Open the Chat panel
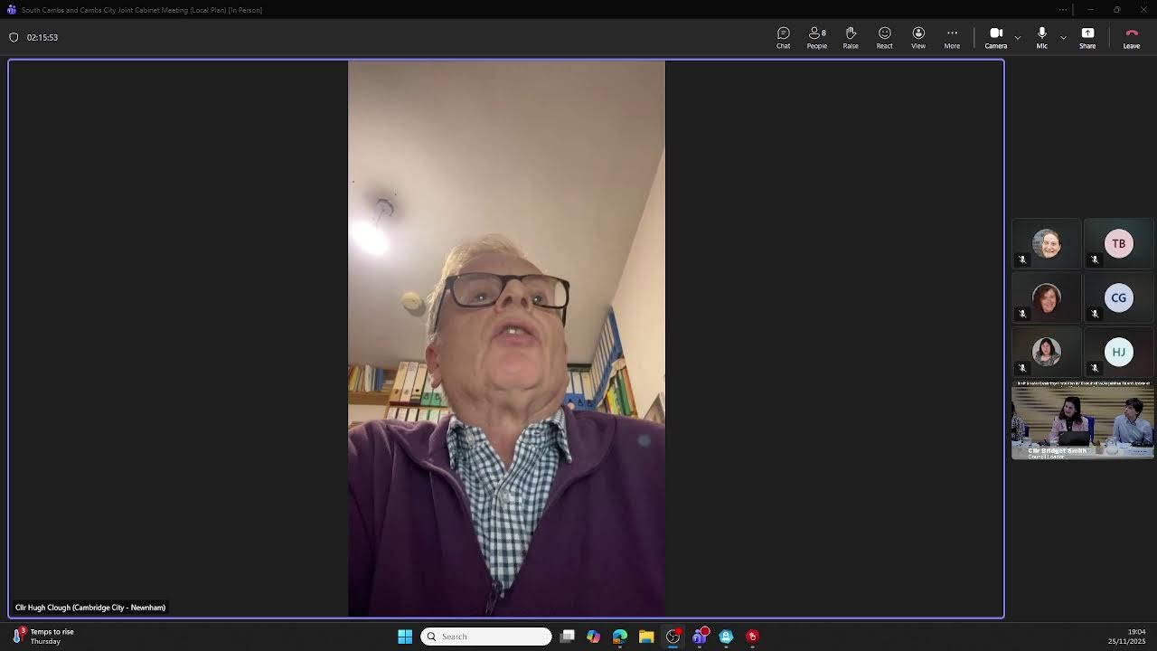Screen dimensions: 1157x651 click(x=783, y=38)
